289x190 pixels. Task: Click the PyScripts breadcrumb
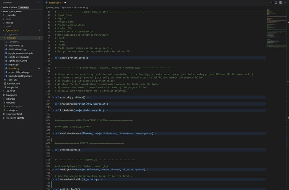point(66,7)
